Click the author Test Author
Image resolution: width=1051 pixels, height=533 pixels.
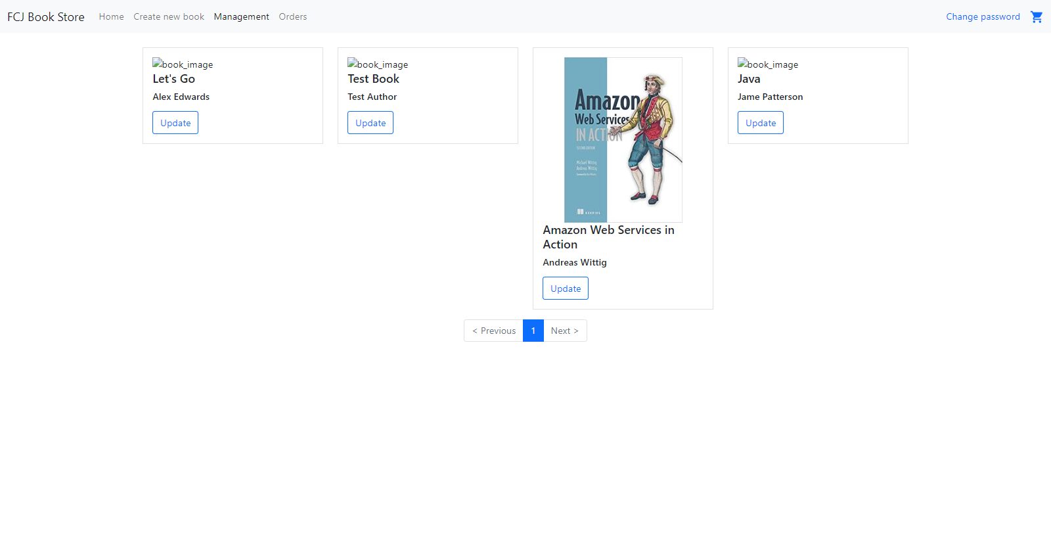tap(372, 97)
